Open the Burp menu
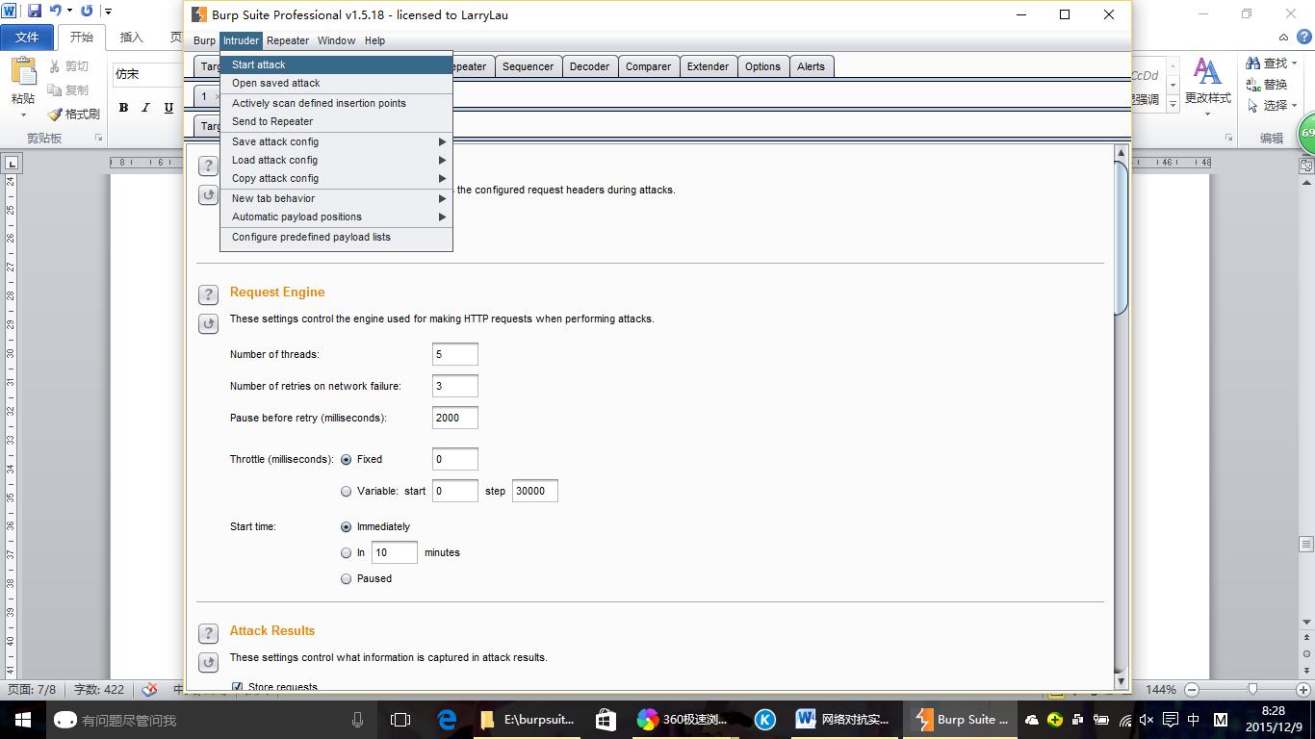This screenshot has height=739, width=1315. point(204,40)
